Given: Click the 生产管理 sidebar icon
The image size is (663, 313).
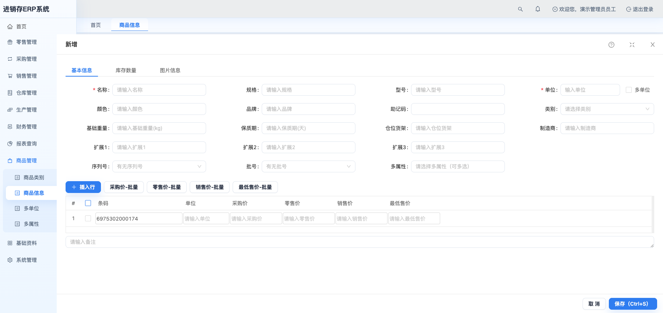Looking at the screenshot, I should pyautogui.click(x=10, y=110).
